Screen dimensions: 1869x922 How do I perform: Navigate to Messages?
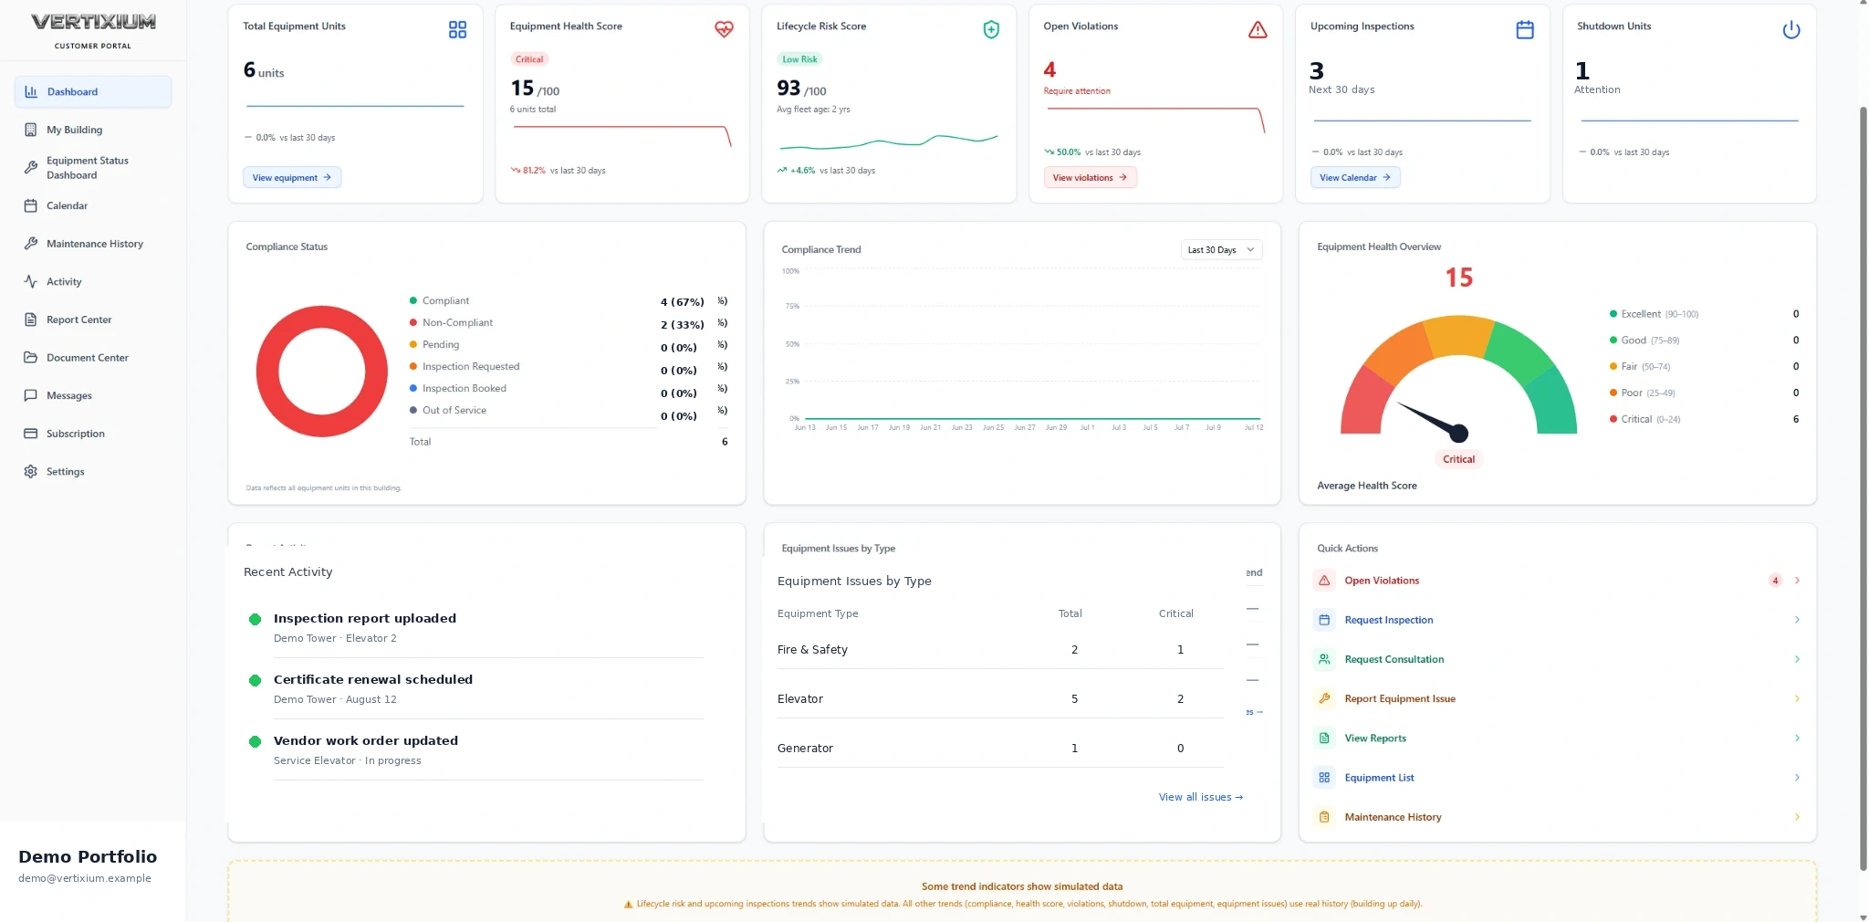pyautogui.click(x=93, y=395)
